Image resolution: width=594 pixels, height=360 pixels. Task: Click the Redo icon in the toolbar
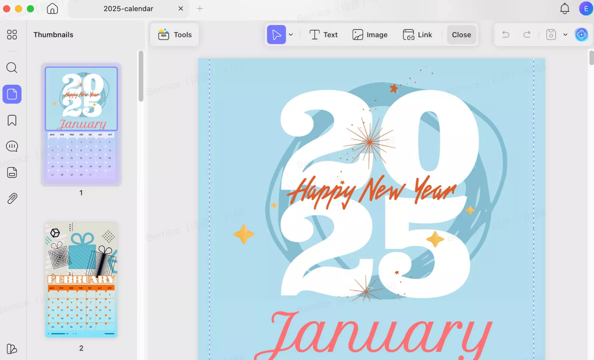coord(527,34)
